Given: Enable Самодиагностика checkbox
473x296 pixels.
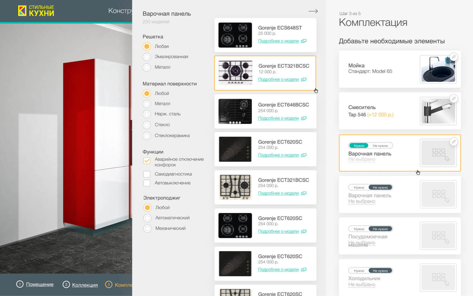Looking at the screenshot, I should click(147, 174).
